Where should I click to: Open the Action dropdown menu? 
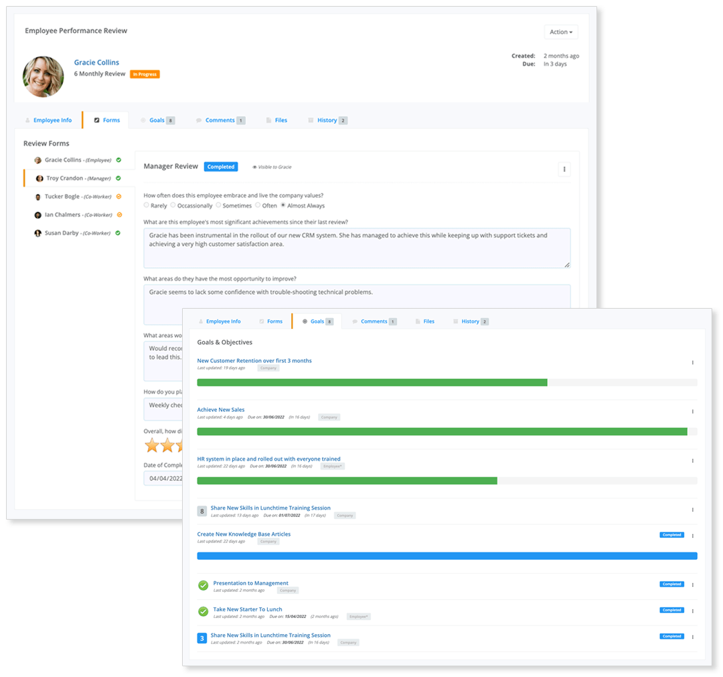tap(561, 31)
